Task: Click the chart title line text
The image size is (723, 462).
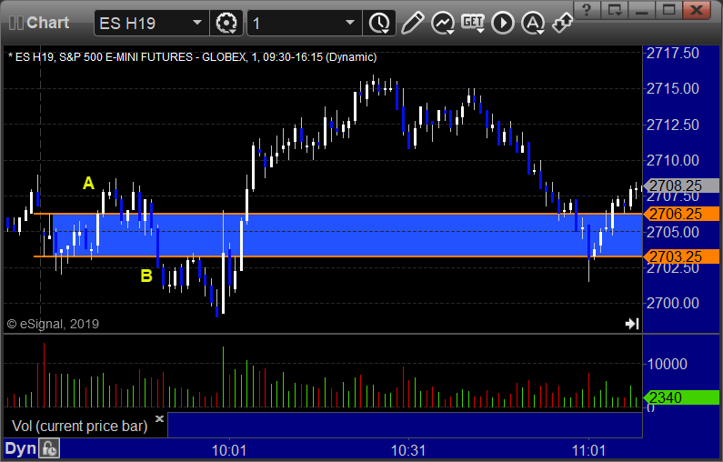Action: [193, 57]
